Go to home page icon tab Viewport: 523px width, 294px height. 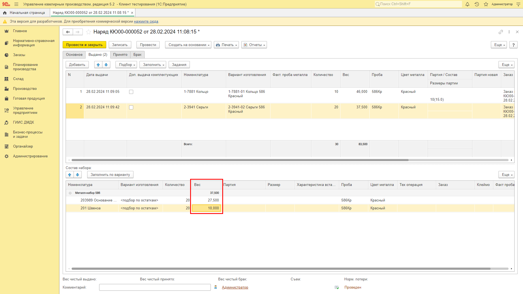pos(5,13)
